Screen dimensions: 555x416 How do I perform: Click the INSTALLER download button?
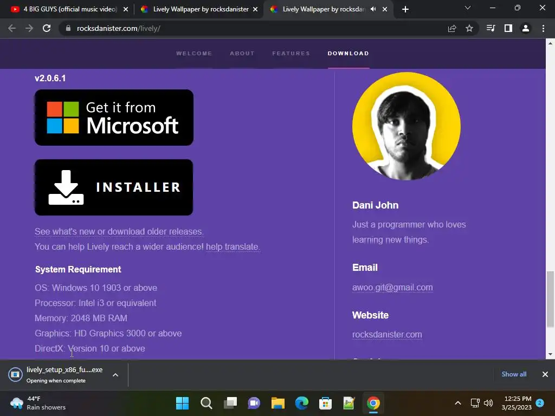114,187
